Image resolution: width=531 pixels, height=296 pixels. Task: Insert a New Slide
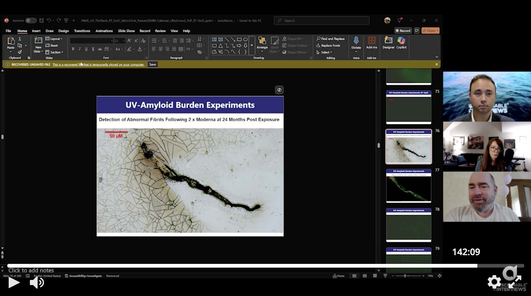(38, 45)
